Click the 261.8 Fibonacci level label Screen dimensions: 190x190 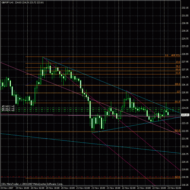178,130
